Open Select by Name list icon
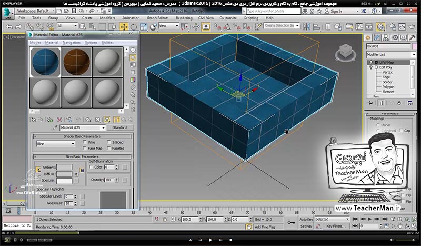Viewport: 421px width, 246px height. tap(93, 27)
